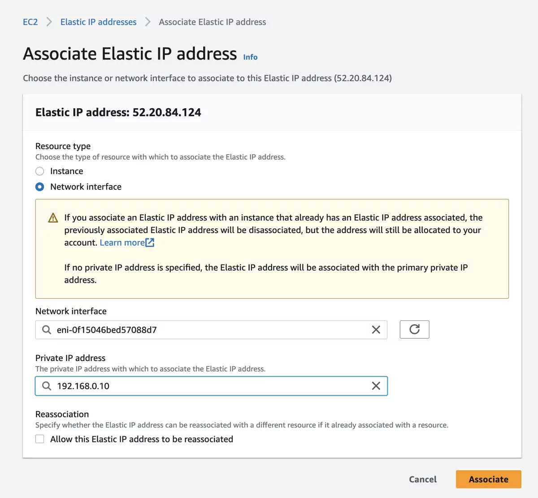The width and height of the screenshot is (538, 498).
Task: Click the Associate button
Action: (x=488, y=479)
